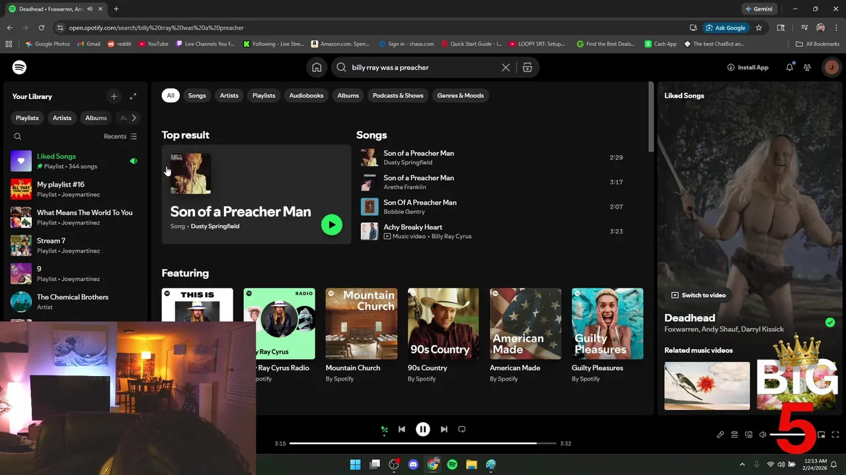Image resolution: width=846 pixels, height=475 pixels.
Task: Filter library by Playlists
Action: pyautogui.click(x=27, y=118)
